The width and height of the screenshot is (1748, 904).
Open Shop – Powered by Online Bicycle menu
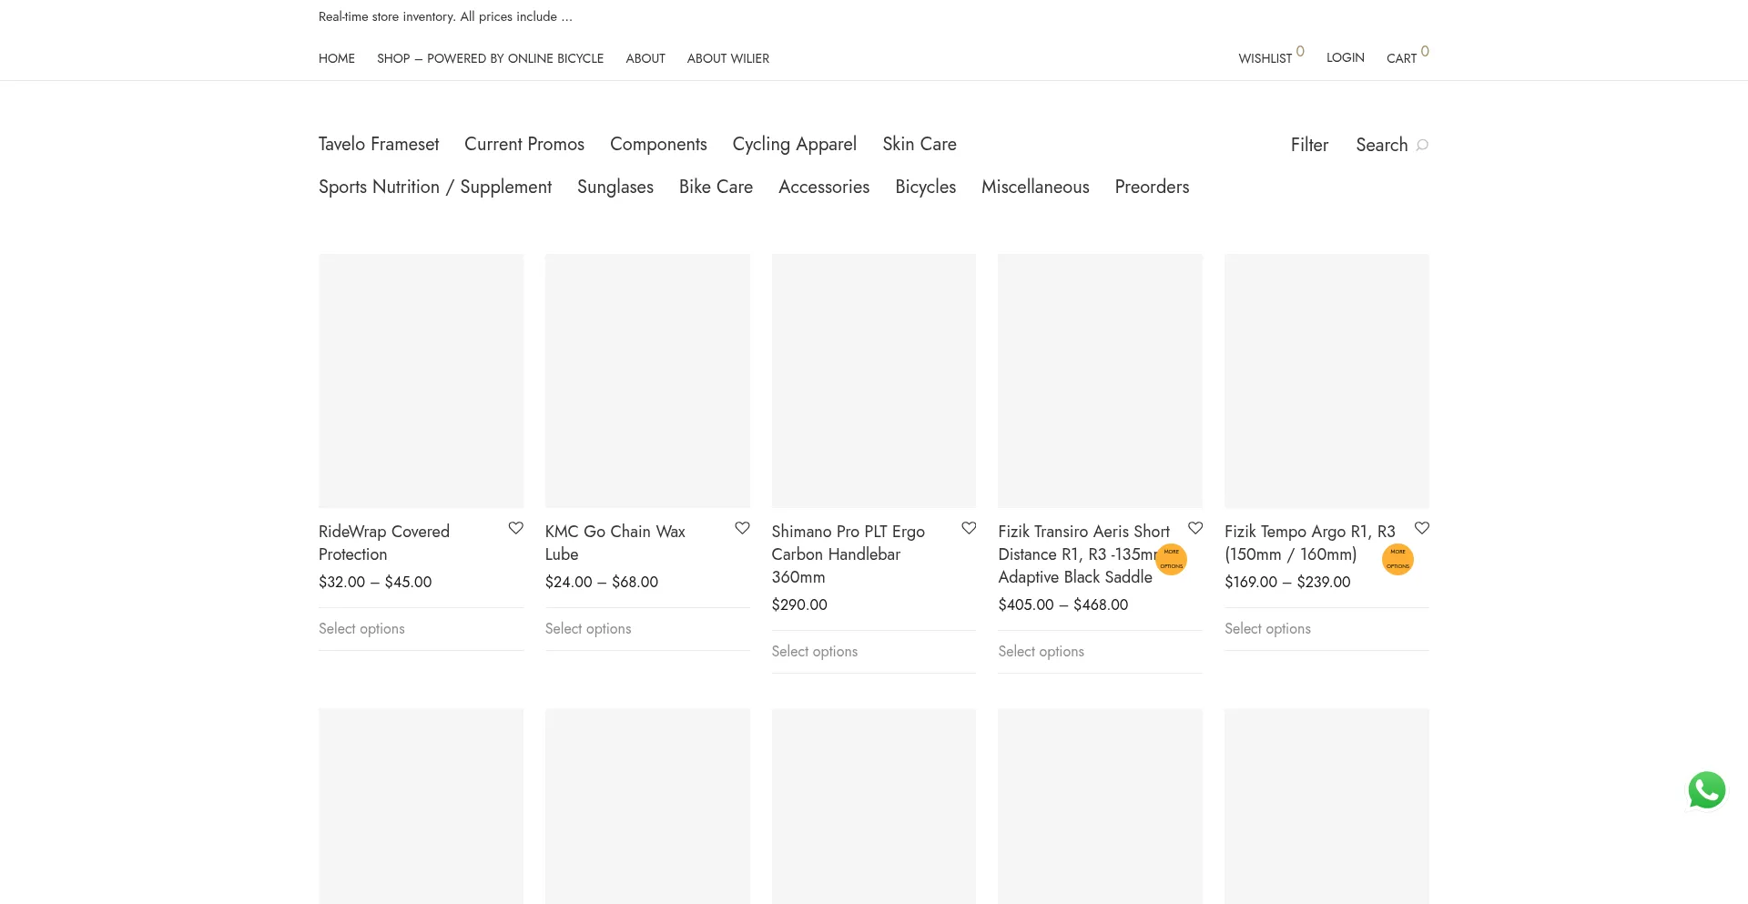tap(490, 58)
